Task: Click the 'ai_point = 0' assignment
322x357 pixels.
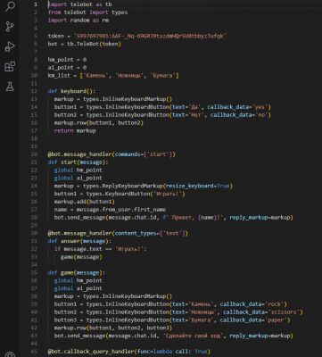Action: [x=67, y=68]
